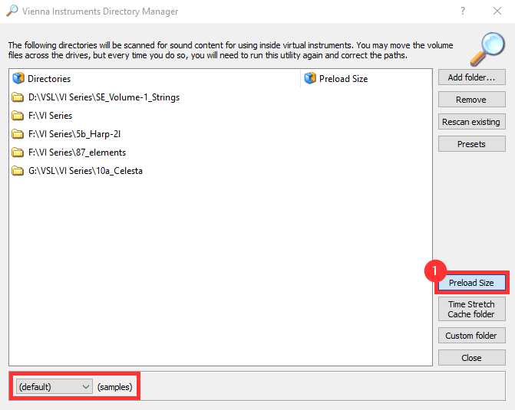Click the Remove button

tap(472, 100)
